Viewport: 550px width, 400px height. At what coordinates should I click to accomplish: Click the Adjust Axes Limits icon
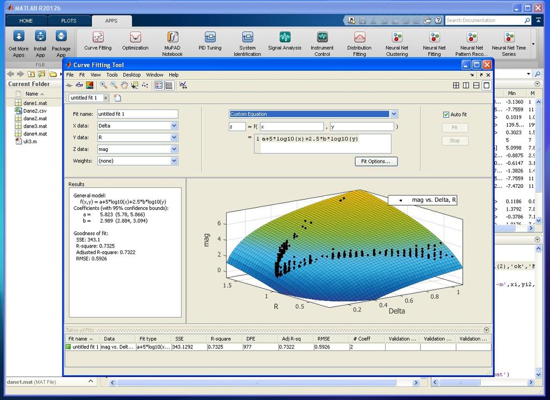(x=183, y=85)
